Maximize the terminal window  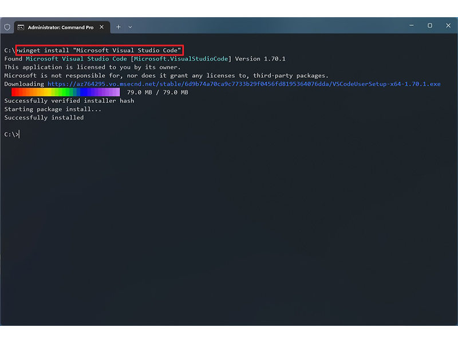pyautogui.click(x=430, y=26)
